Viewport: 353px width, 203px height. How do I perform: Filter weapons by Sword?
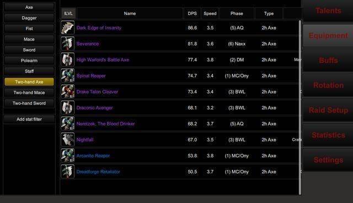tap(29, 50)
